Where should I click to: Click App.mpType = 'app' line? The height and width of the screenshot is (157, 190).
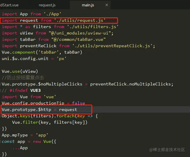[x=25, y=135]
